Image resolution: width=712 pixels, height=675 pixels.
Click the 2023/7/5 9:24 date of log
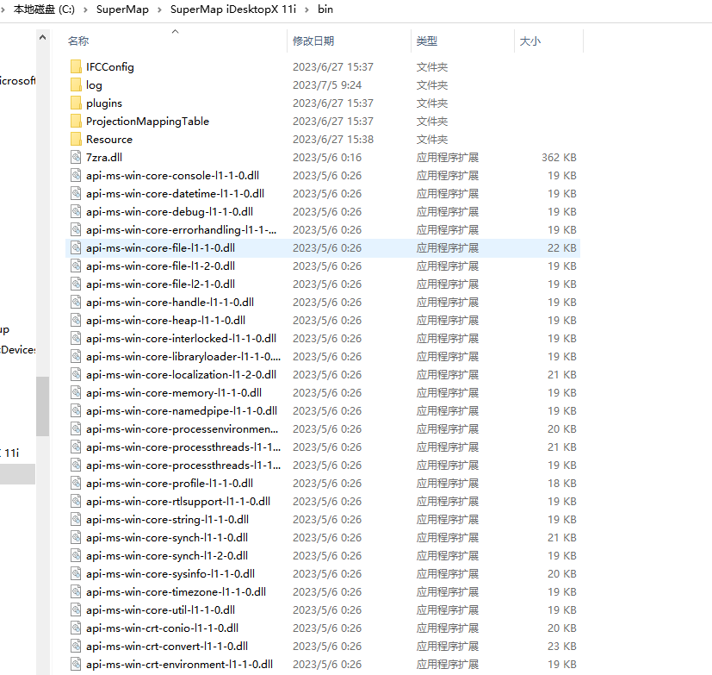point(327,85)
